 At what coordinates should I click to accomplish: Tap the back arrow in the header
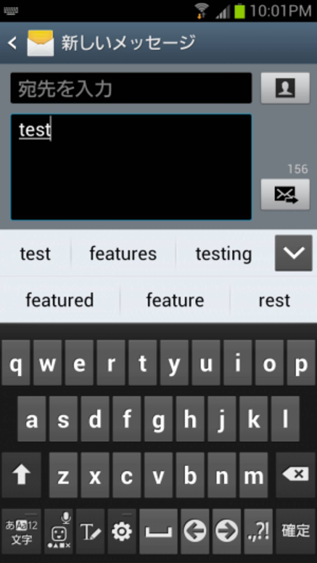pyautogui.click(x=12, y=43)
